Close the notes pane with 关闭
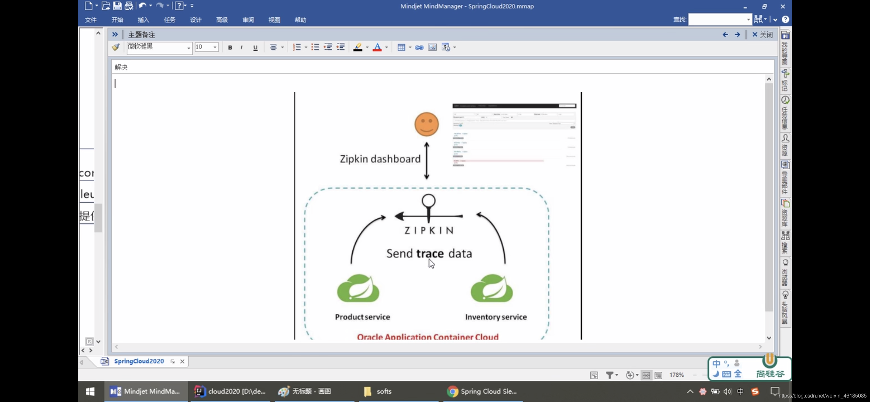This screenshot has width=870, height=402. coord(762,34)
